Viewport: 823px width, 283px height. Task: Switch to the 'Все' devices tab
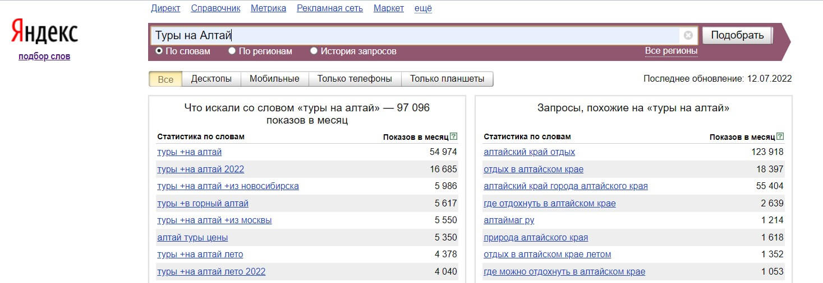coord(165,79)
